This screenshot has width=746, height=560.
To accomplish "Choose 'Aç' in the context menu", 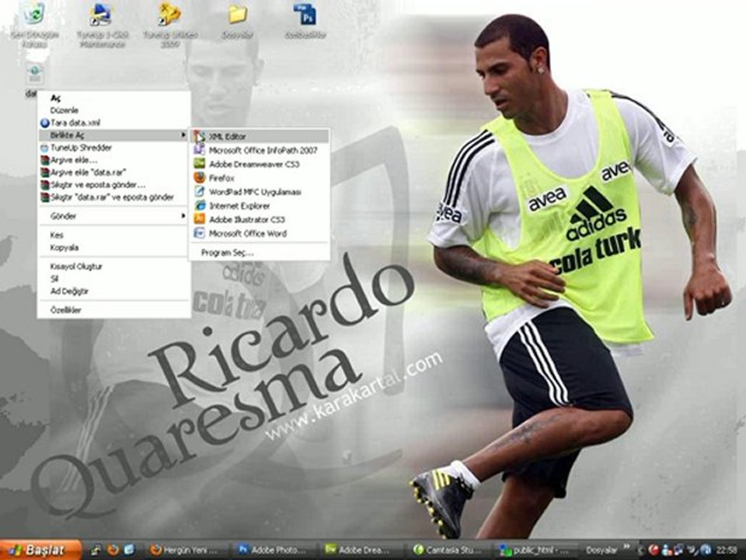I will 114,98.
